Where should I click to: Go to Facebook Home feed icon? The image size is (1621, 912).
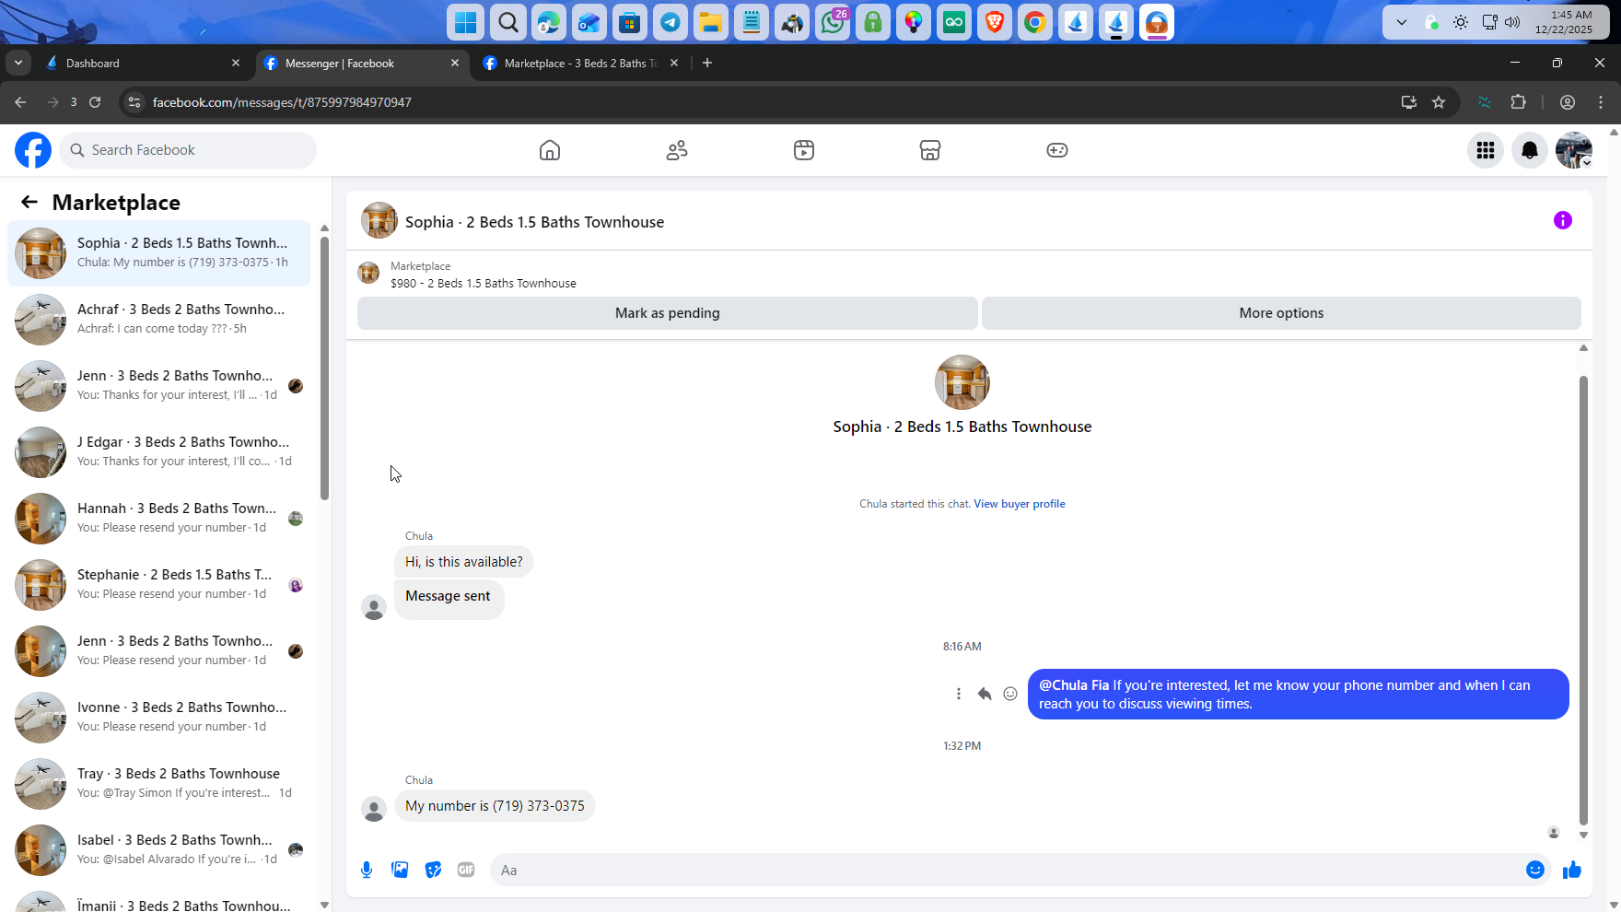tap(550, 150)
